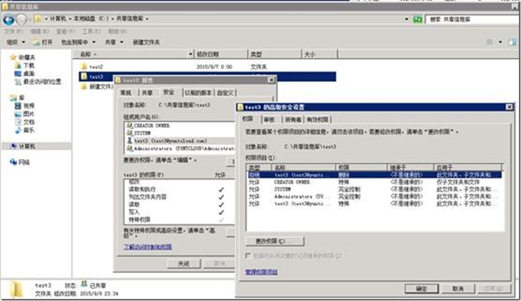Open the 组织 dropdown menu
The height and width of the screenshot is (301, 521).
[16, 42]
